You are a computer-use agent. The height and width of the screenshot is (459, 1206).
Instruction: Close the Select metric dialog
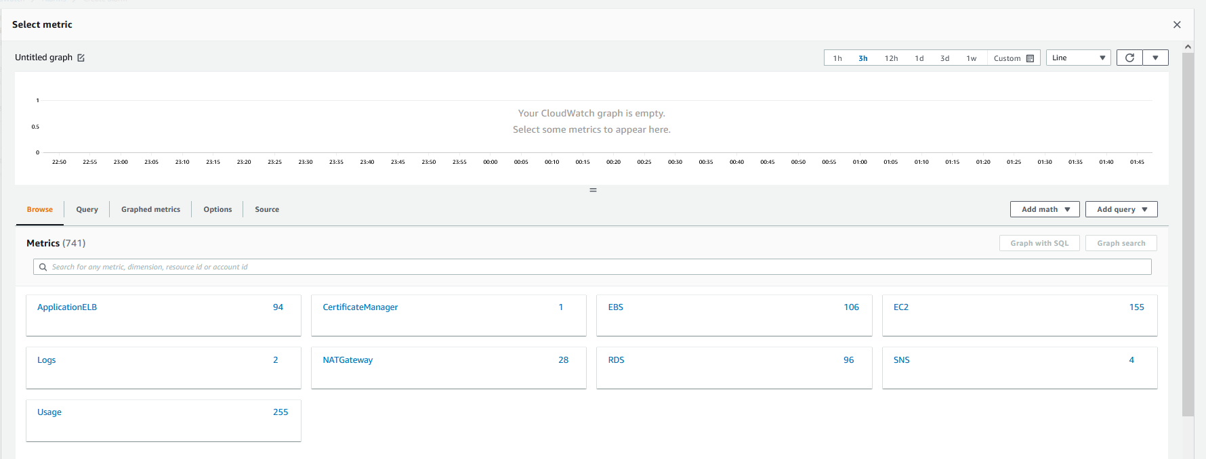[1177, 25]
